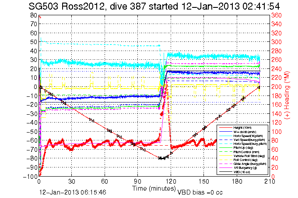The image size is (298, 198).
Task: Click the "220" tick on the red heading axis
Action: (x=276, y=78)
